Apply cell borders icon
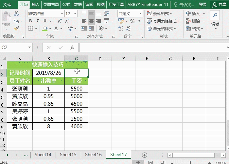This screenshot has height=164, width=229. pyautogui.click(x=30, y=29)
